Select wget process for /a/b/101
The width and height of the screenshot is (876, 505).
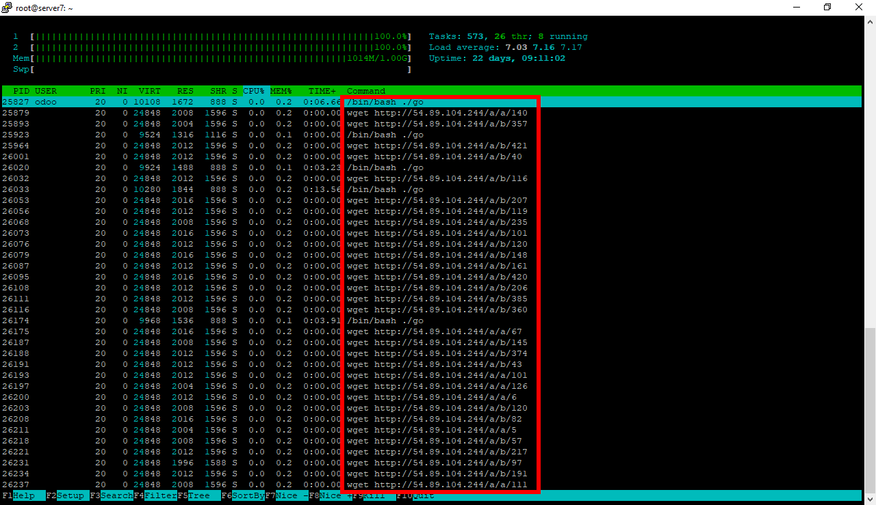pos(431,233)
